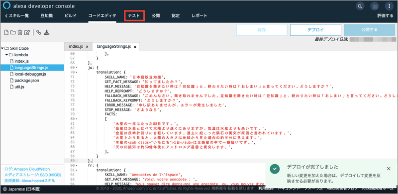
Task: Click the green checkmark success icon
Action: 275,169
